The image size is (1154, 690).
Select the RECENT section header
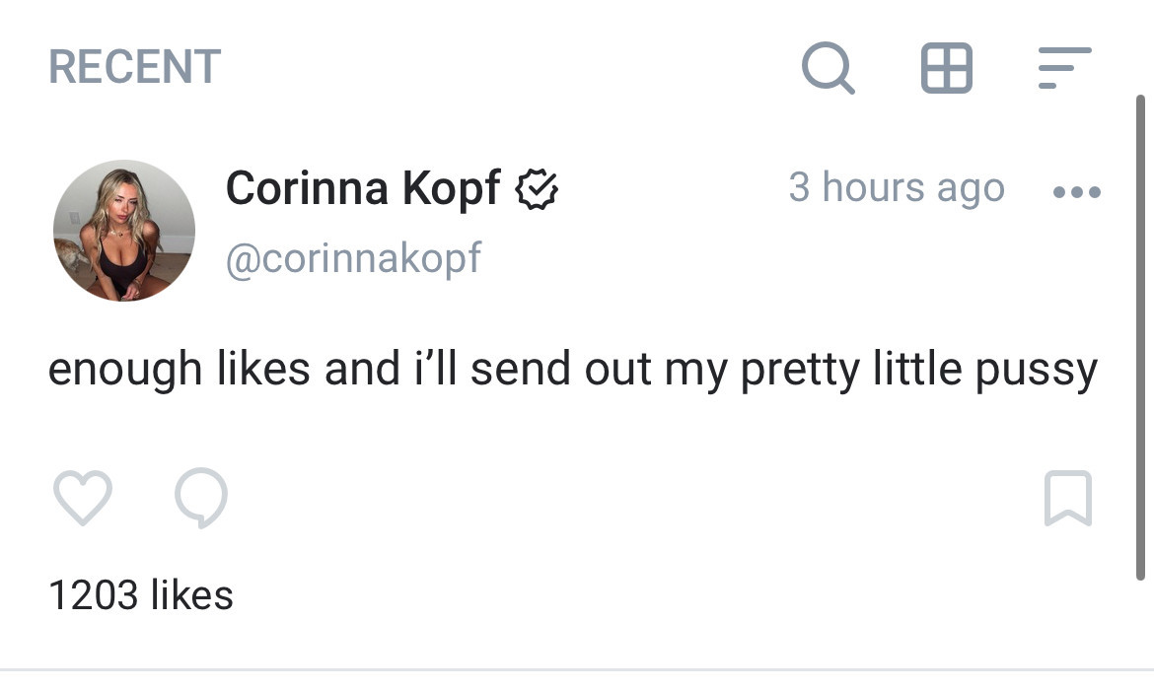[x=134, y=68]
